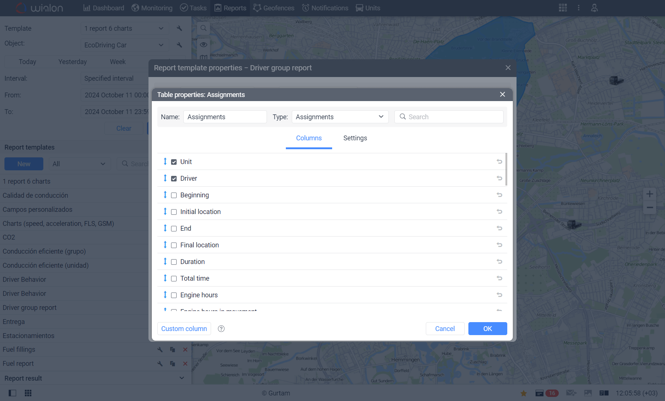Collapse the Report result section
The width and height of the screenshot is (665, 401).
(182, 378)
